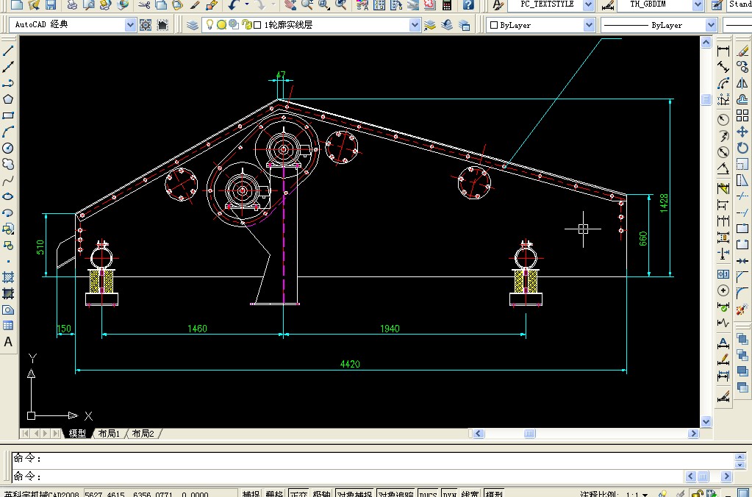Toggle the 对象追踪 object tracking button
This screenshot has width=752, height=497.
[396, 493]
